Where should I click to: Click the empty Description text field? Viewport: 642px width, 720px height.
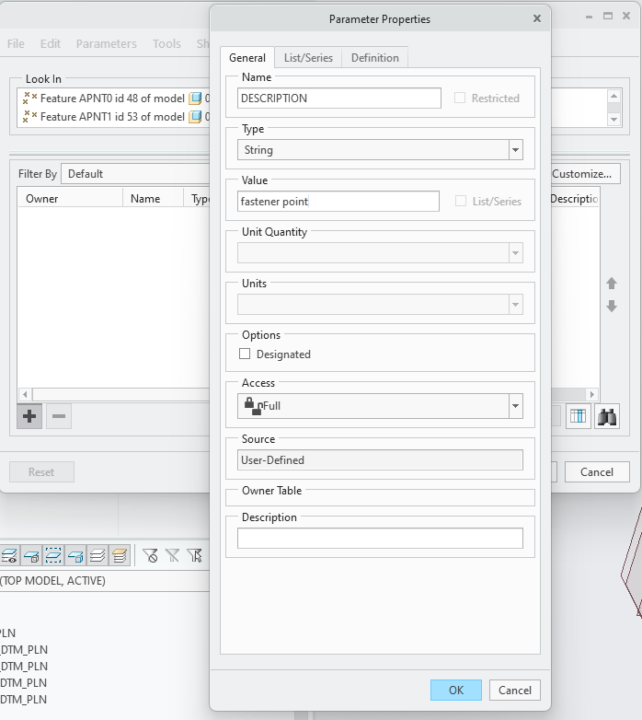(x=380, y=539)
